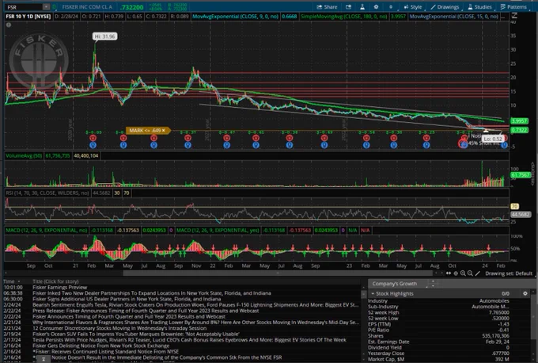Click the green 3.9957 price axis tag
This screenshot has width=538, height=363.
[520, 121]
